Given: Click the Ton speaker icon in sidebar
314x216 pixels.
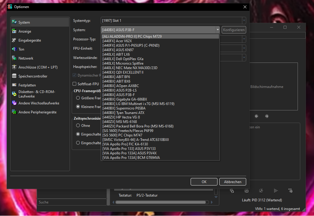Looking at the screenshot, I should point(14,49).
